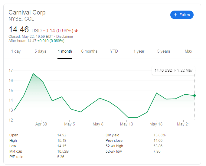
Task: Click the chart peak near 17
Action: 33,73
